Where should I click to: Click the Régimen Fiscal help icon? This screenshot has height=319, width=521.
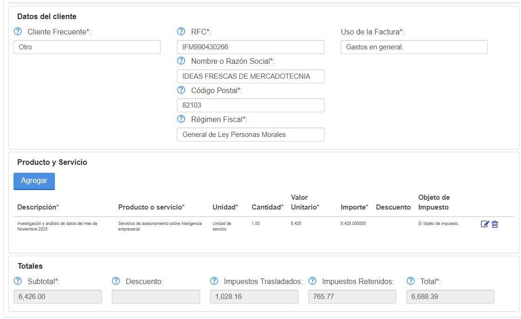(181, 119)
